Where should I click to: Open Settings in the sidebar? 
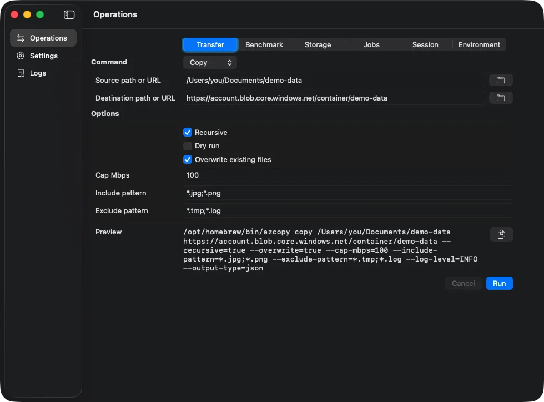pos(43,56)
